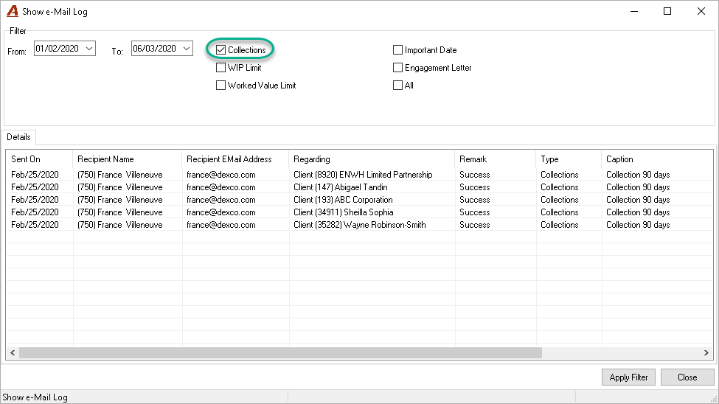
Task: Tick the All filter checkbox
Action: (398, 86)
